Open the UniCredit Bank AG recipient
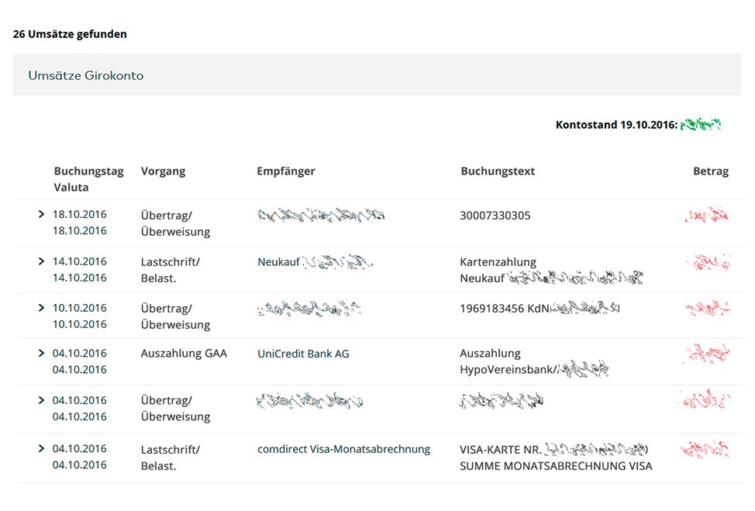The height and width of the screenshot is (511, 755). pyautogui.click(x=303, y=354)
